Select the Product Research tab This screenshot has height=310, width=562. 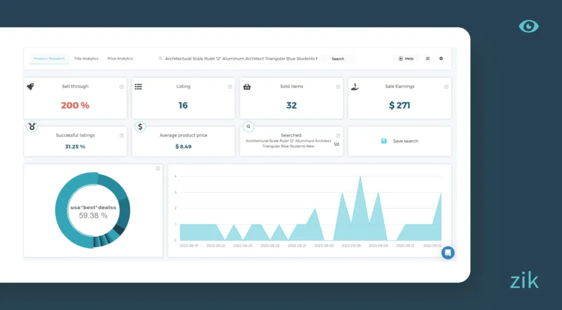pyautogui.click(x=49, y=59)
